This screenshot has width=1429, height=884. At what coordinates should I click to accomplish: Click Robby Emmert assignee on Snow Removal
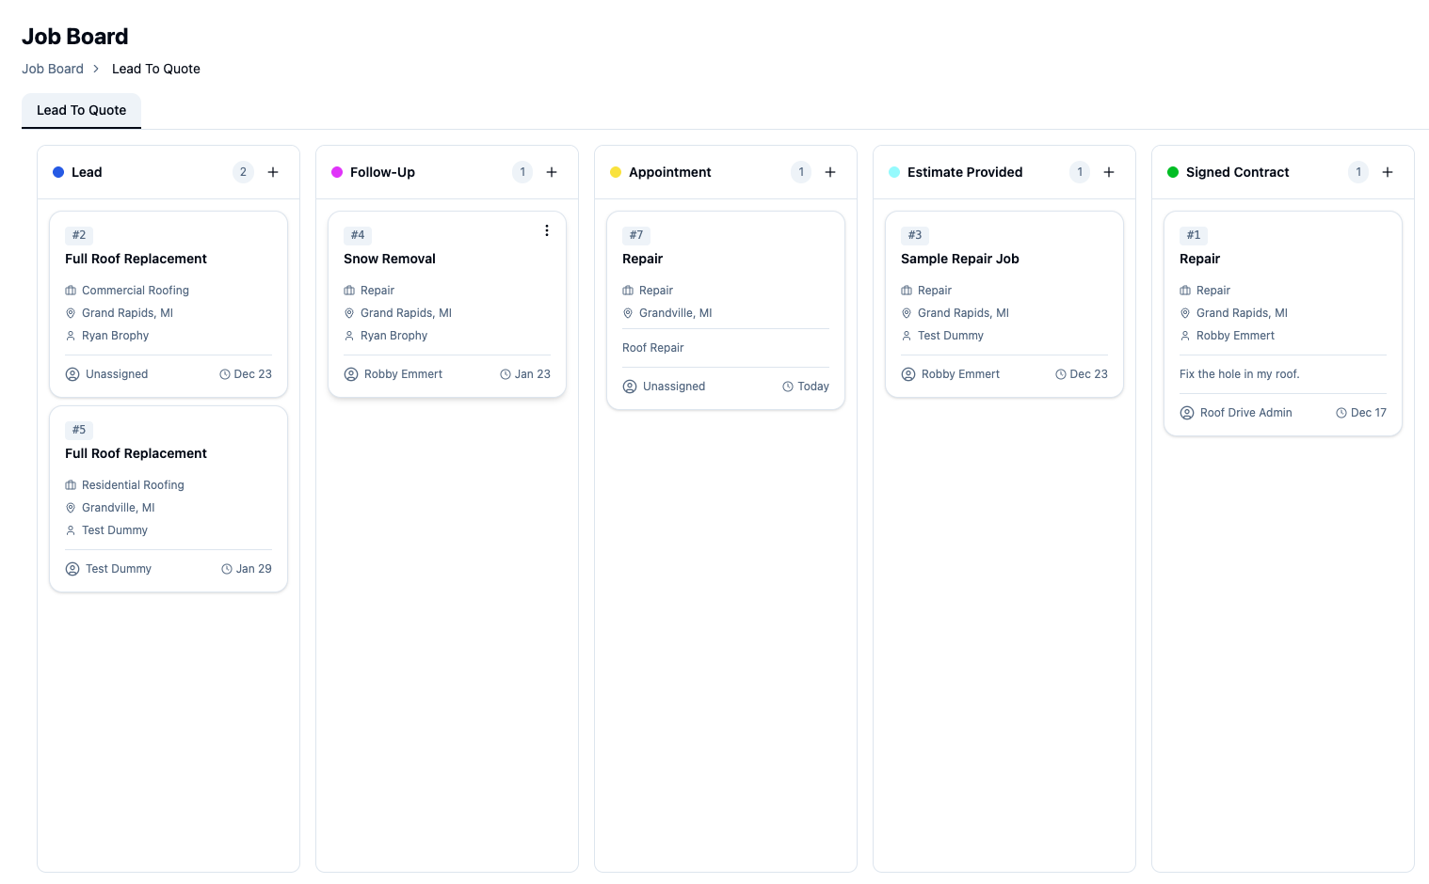[x=403, y=374]
